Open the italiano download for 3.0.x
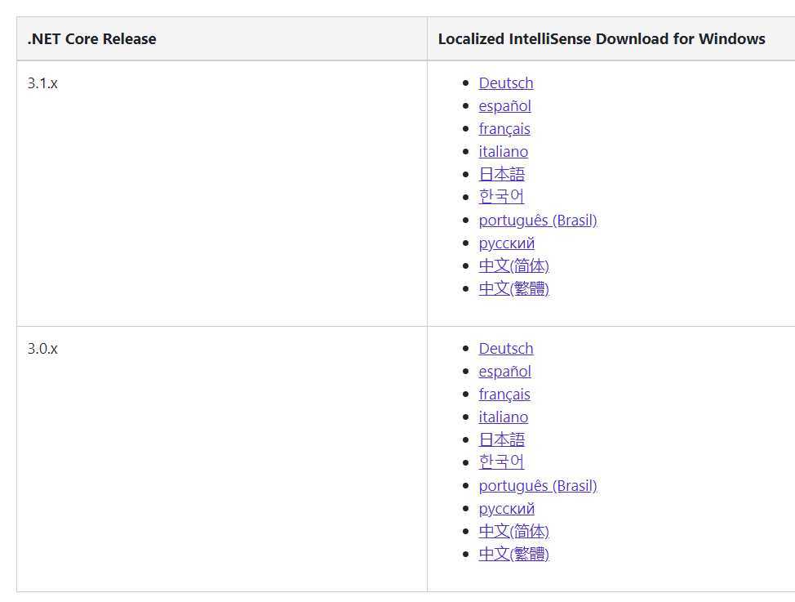The width and height of the screenshot is (795, 602). pos(503,417)
